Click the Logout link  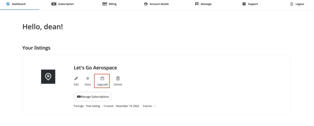click(297, 4)
